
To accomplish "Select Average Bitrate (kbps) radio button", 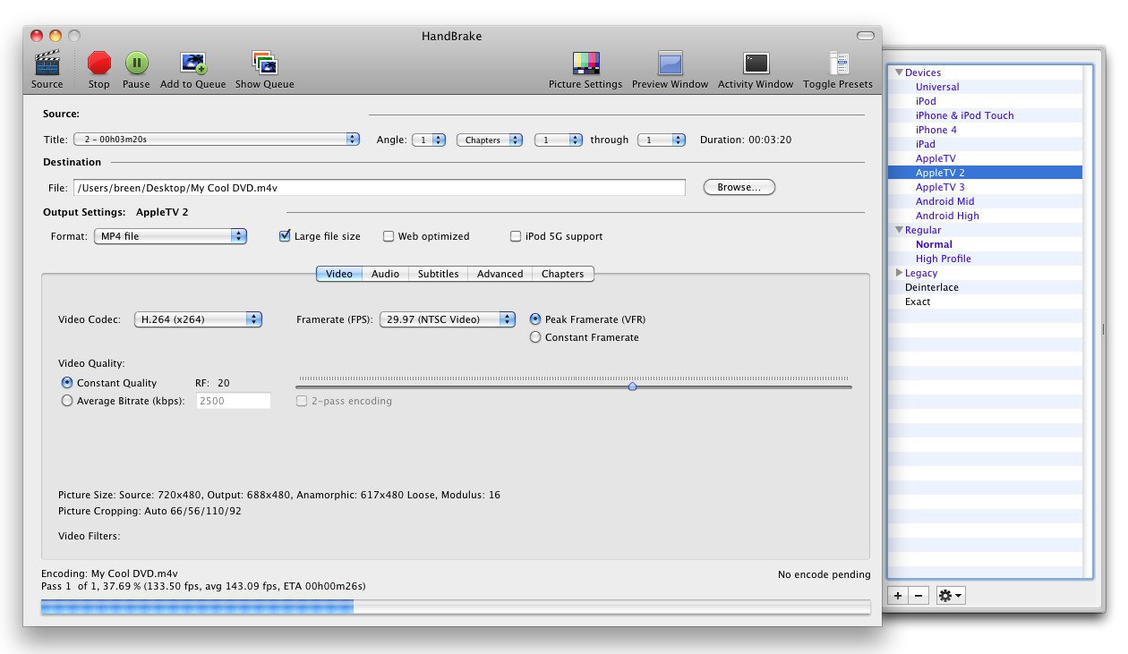I will [x=67, y=401].
